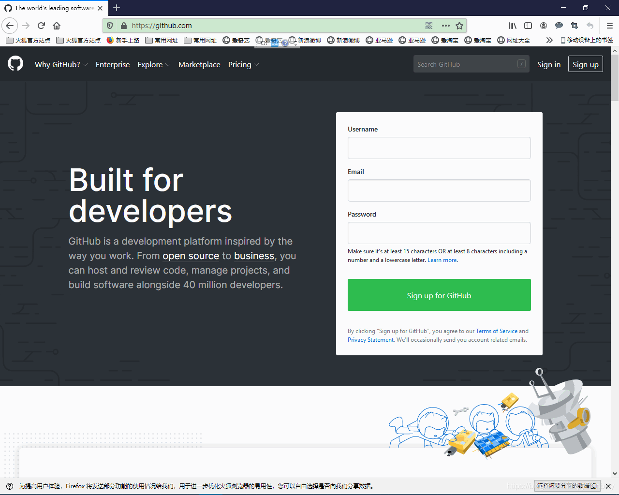Dismiss the Firefox data notification bar
The image size is (619, 495).
tap(608, 486)
